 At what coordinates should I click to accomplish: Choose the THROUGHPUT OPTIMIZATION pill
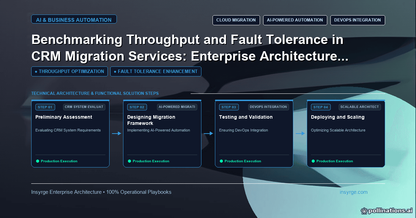(x=69, y=71)
